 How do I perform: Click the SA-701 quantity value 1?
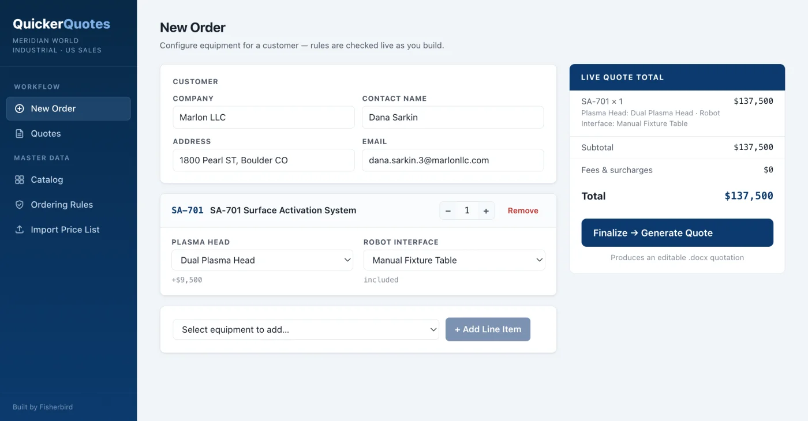click(467, 211)
